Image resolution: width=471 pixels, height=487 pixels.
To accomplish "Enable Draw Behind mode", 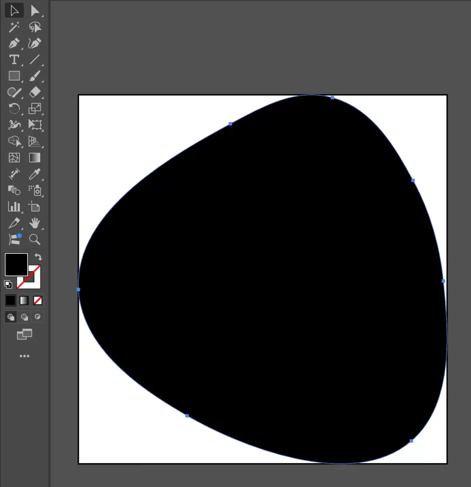I will click(x=24, y=317).
